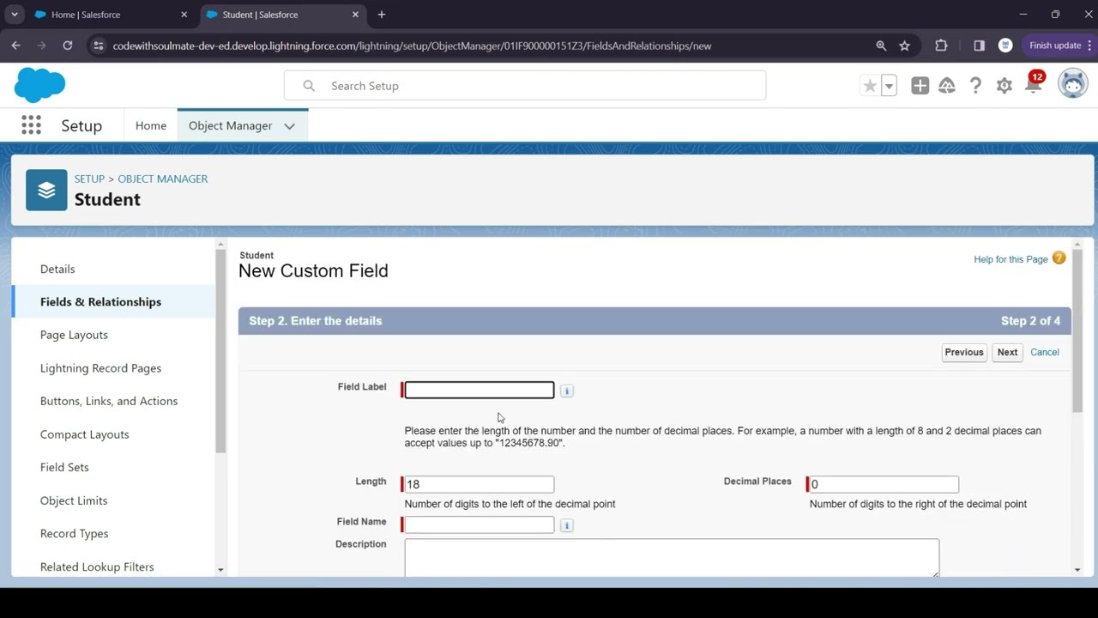1098x618 pixels.
Task: Click the Decimal Places input field
Action: (x=884, y=484)
